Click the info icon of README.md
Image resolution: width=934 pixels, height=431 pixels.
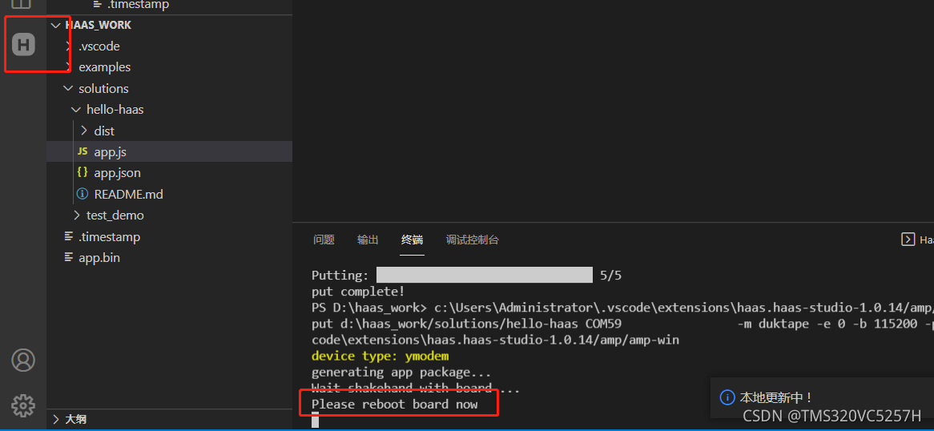pos(83,195)
